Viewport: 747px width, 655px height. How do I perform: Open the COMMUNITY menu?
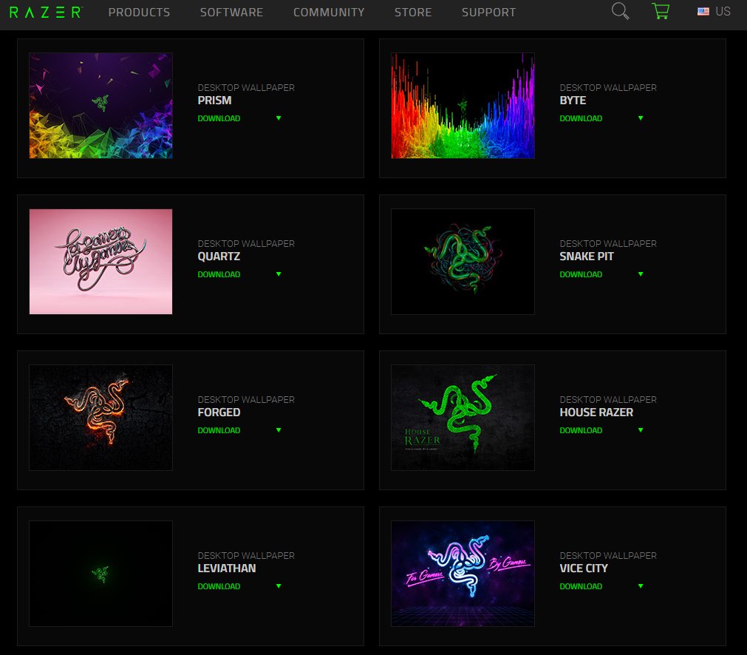[x=329, y=13]
